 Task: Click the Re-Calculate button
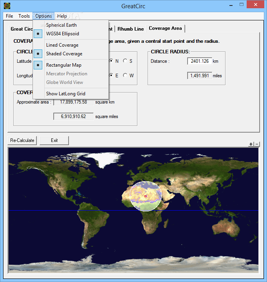click(22, 140)
